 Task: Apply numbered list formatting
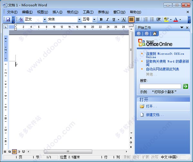[x=146, y=19]
